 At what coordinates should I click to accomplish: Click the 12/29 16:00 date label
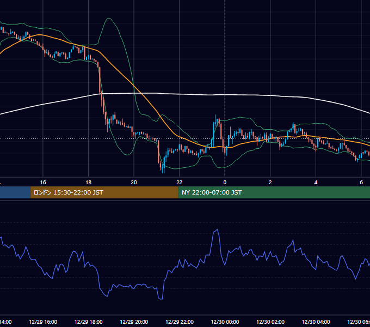coord(43,322)
